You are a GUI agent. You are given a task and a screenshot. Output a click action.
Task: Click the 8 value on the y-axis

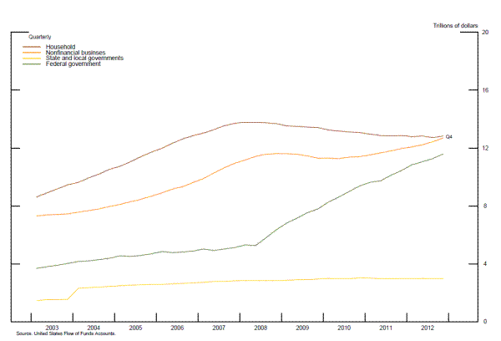485,206
